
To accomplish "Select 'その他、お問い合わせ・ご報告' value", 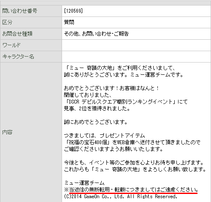I will [x=96, y=34].
